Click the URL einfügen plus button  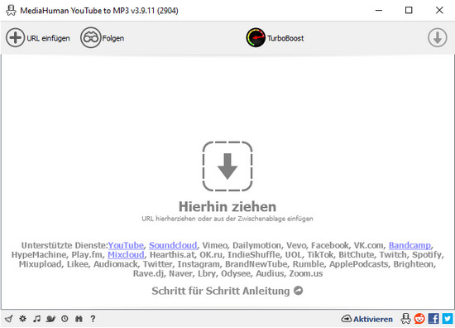coord(15,37)
